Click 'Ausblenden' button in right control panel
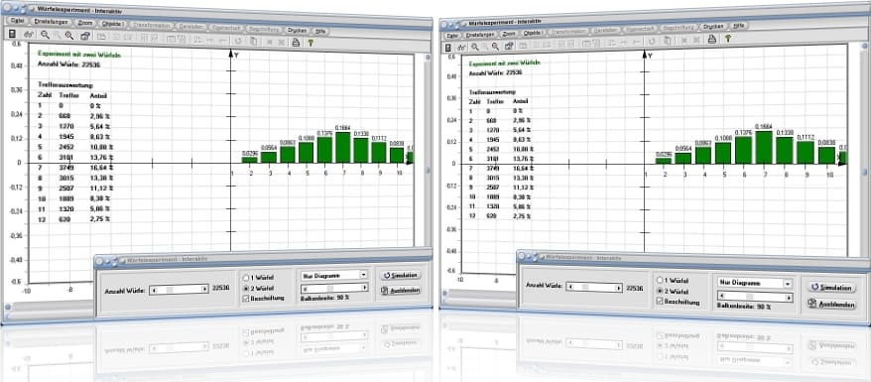Viewport: 871px width, 382px height. [x=831, y=304]
